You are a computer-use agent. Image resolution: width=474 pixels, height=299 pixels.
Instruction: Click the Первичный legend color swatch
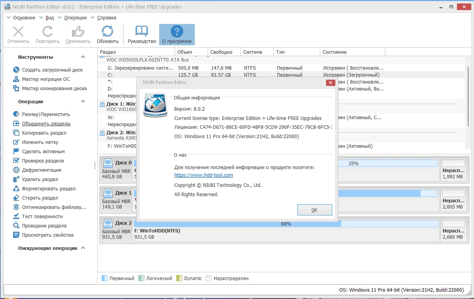point(104,278)
